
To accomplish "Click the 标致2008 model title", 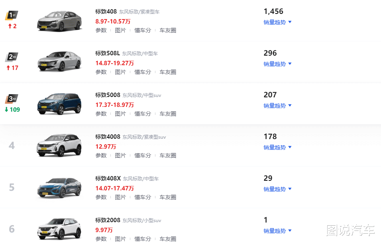I will tap(108, 220).
